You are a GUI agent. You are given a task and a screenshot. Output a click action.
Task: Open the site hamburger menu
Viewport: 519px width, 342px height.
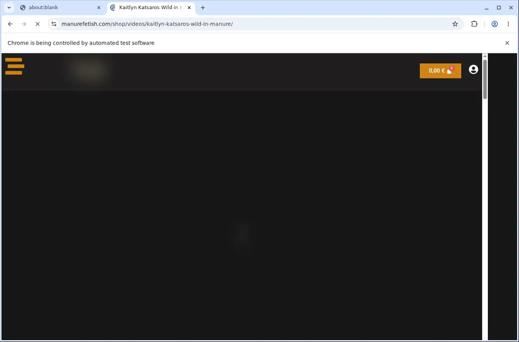pos(14,66)
